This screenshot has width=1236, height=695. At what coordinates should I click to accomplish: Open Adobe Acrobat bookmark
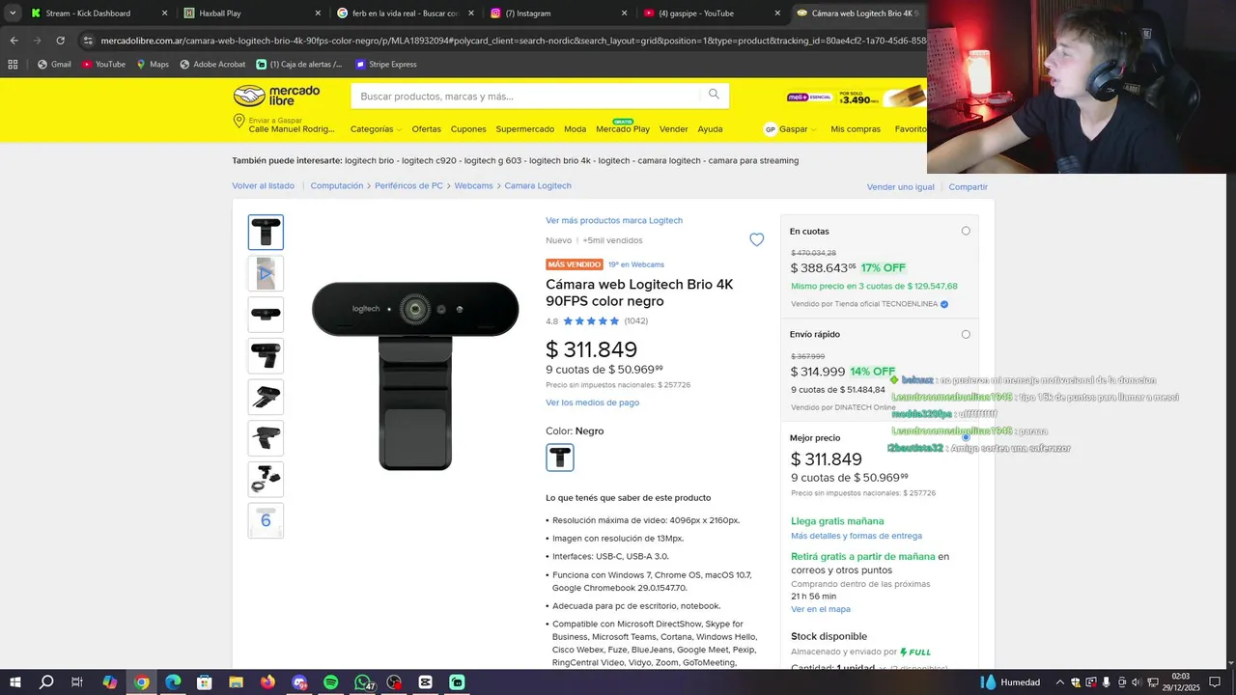(212, 65)
